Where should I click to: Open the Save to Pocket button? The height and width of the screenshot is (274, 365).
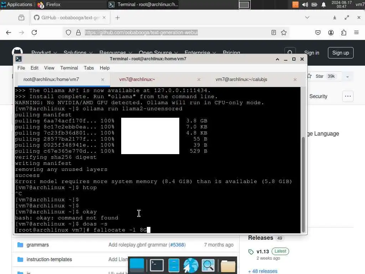coord(318,32)
